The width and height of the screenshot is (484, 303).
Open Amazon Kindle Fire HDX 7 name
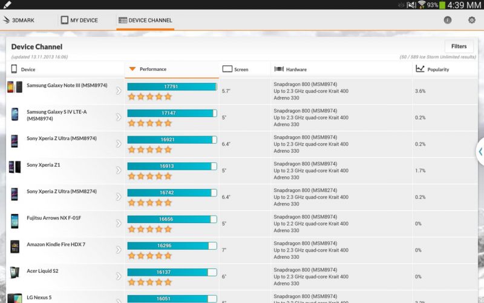point(56,245)
